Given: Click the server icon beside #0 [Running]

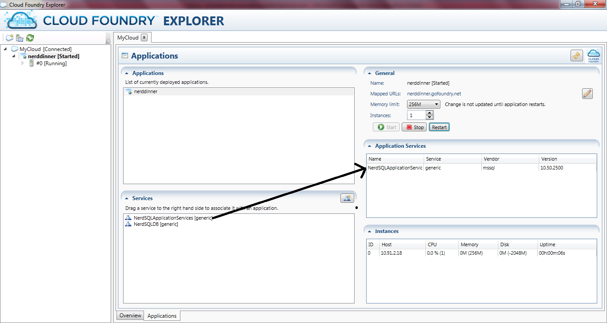Looking at the screenshot, I should (x=32, y=63).
